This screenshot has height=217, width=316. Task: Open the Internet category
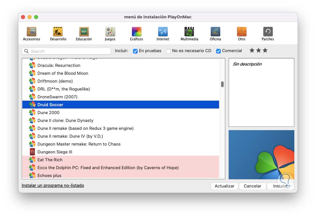[x=163, y=33]
